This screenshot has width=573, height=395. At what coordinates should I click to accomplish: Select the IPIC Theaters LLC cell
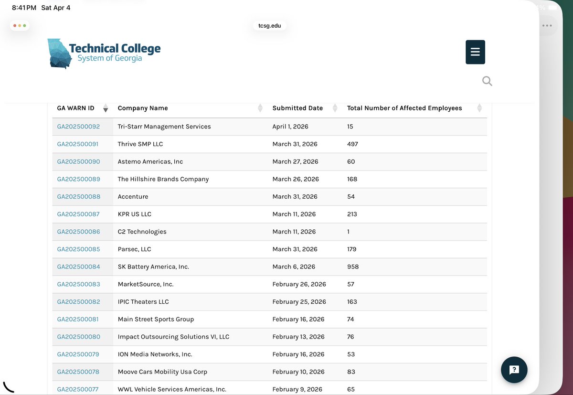(x=191, y=301)
